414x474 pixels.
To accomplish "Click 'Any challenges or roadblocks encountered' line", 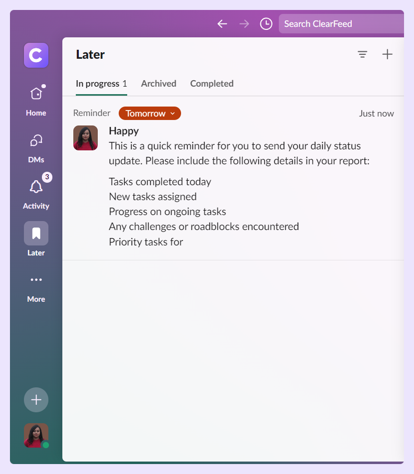I will click(x=204, y=227).
